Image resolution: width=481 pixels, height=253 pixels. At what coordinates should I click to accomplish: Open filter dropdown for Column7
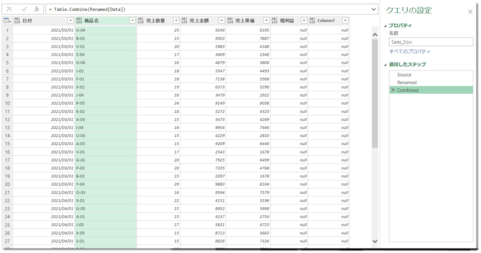[x=345, y=20]
